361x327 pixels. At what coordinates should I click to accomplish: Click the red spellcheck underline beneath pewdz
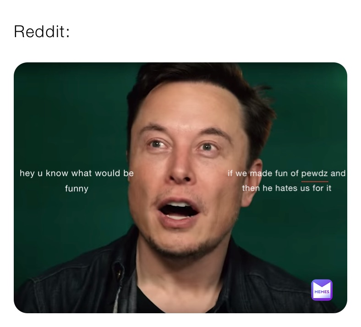[315, 182]
